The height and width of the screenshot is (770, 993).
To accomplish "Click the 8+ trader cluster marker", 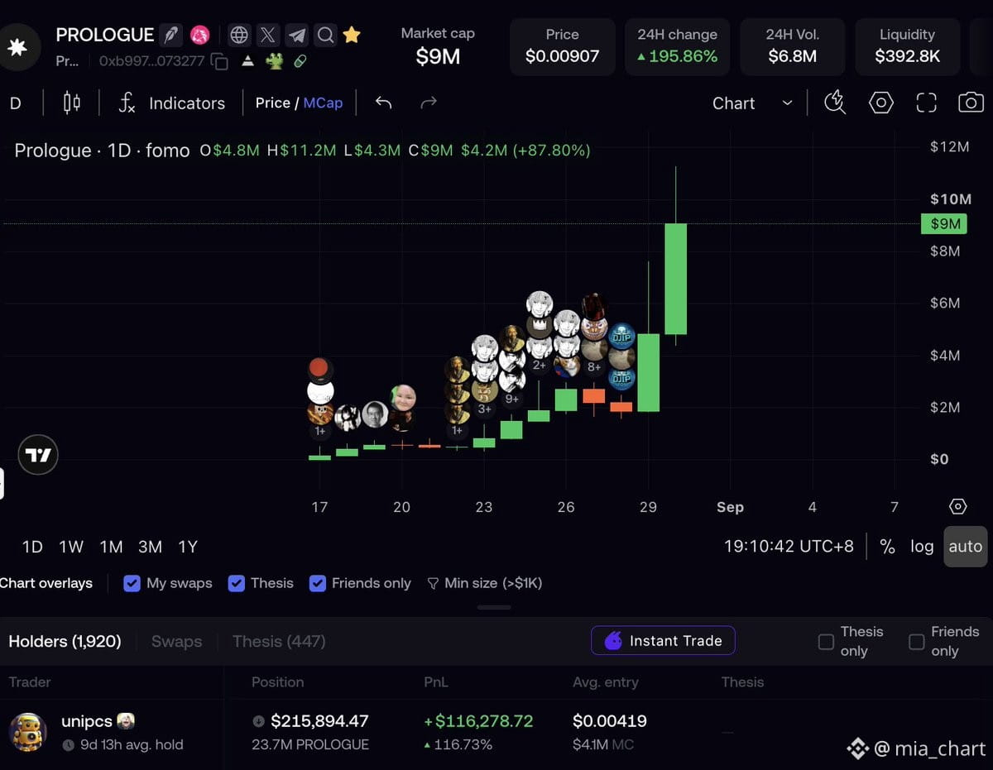I will (594, 366).
